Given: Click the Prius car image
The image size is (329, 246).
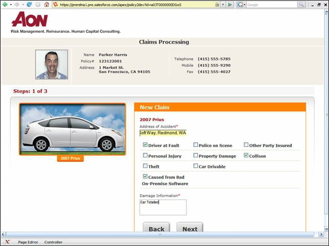Looking at the screenshot, I should coord(72,129).
